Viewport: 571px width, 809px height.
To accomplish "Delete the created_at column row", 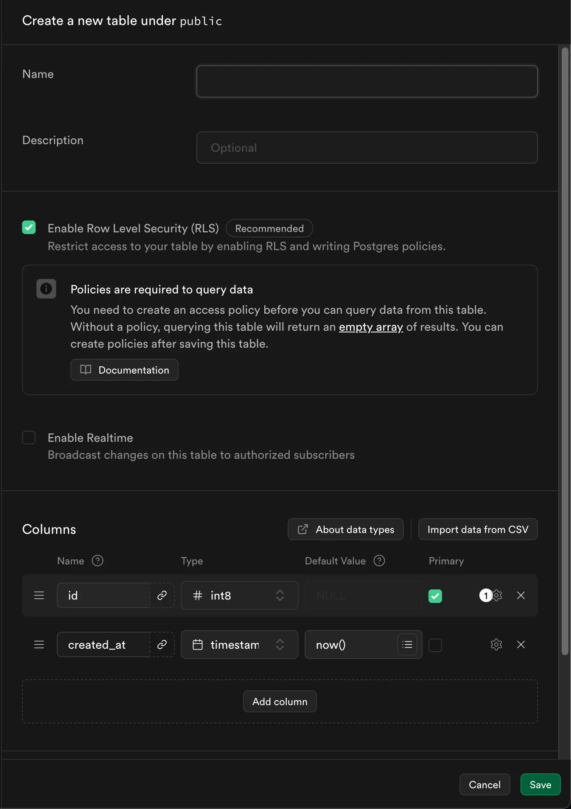I will [x=521, y=644].
